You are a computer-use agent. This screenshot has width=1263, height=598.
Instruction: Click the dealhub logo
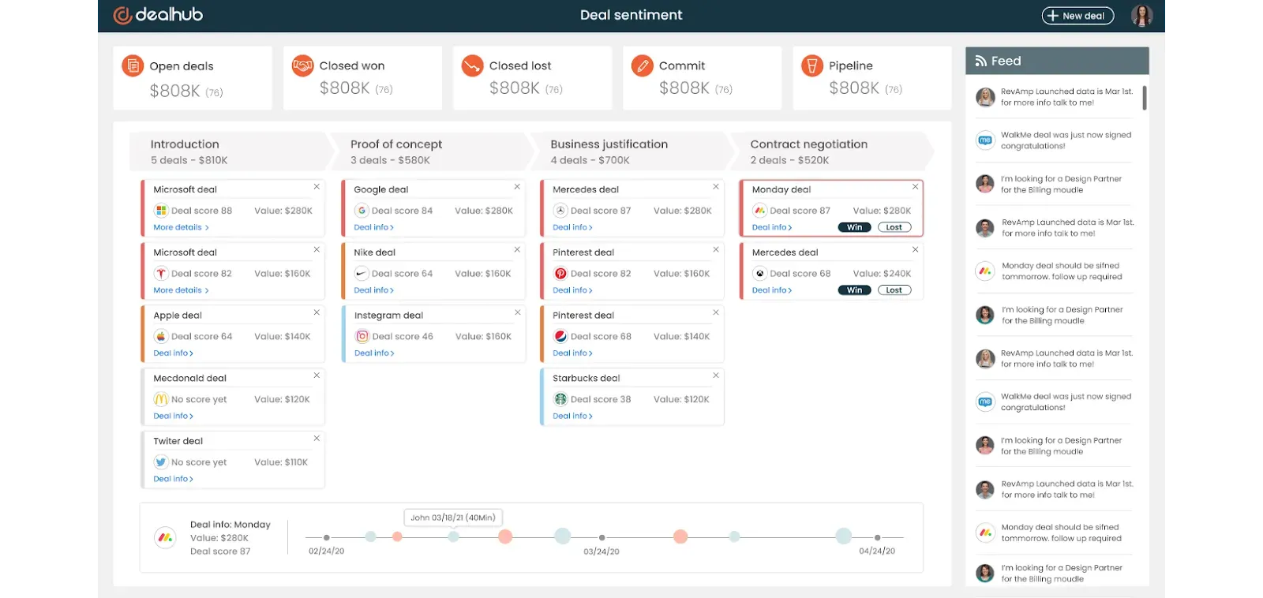tap(158, 15)
